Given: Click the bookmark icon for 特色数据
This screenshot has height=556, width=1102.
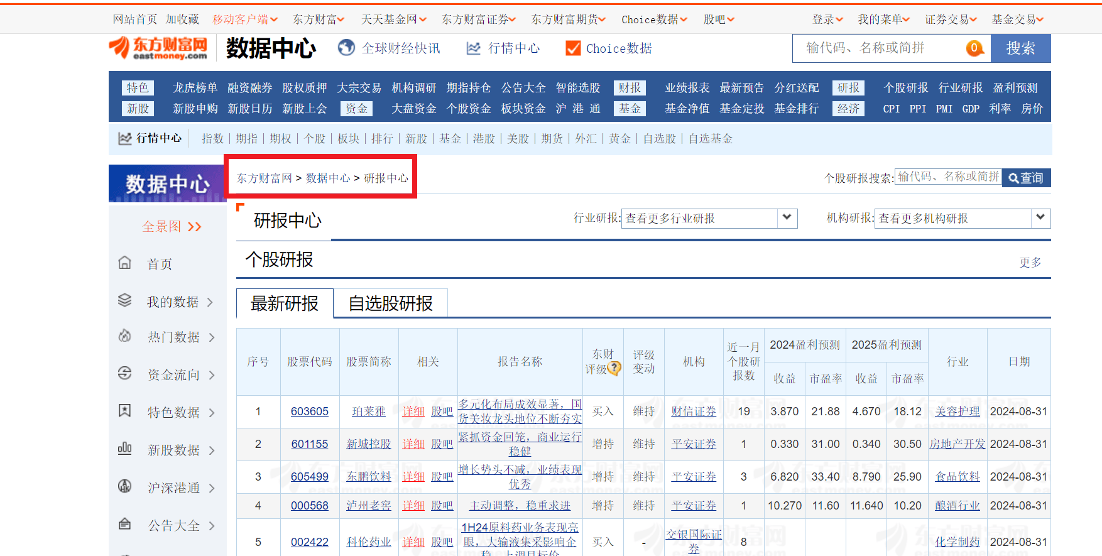Looking at the screenshot, I should pos(125,411).
